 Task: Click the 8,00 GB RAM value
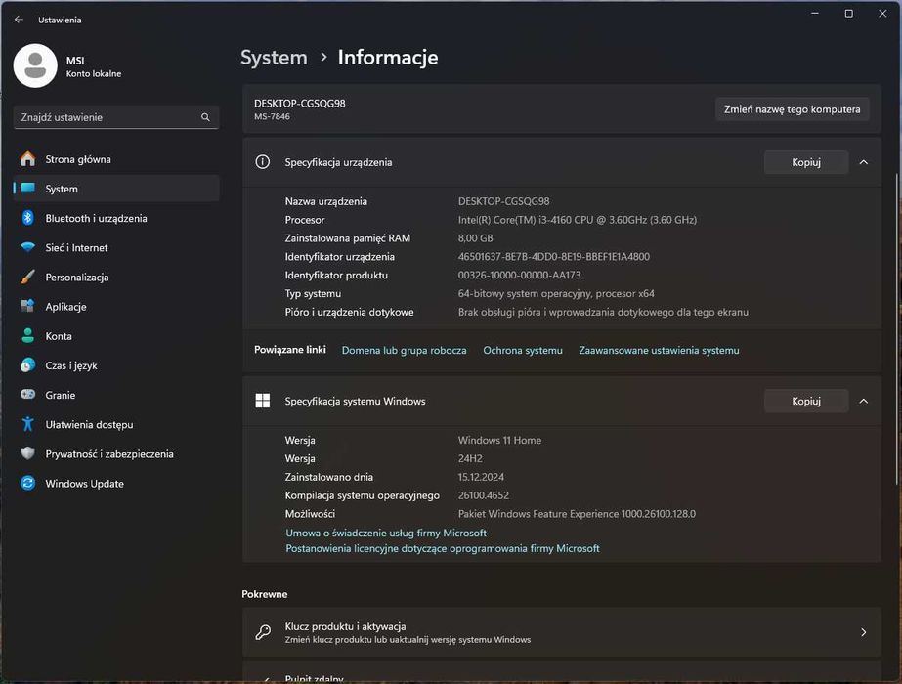tap(475, 238)
